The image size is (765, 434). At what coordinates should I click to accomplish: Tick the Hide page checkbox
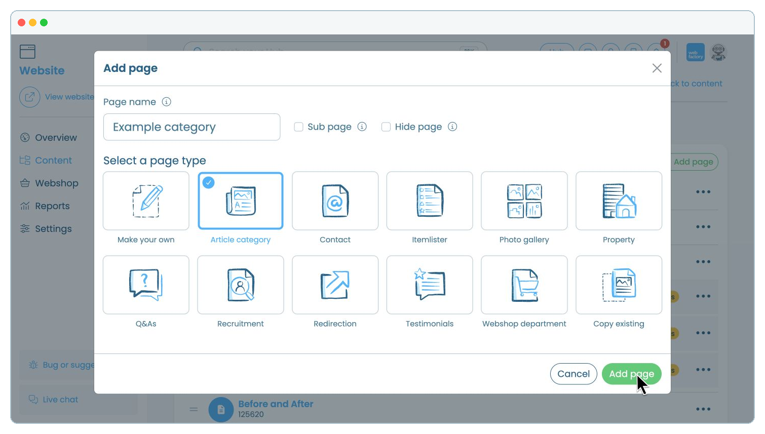(386, 127)
